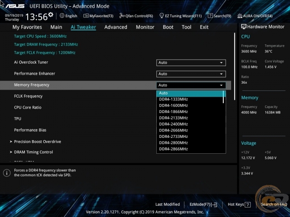Click Target CPU Speed : 3600MHz text
This screenshot has height=217, width=290.
(40, 36)
